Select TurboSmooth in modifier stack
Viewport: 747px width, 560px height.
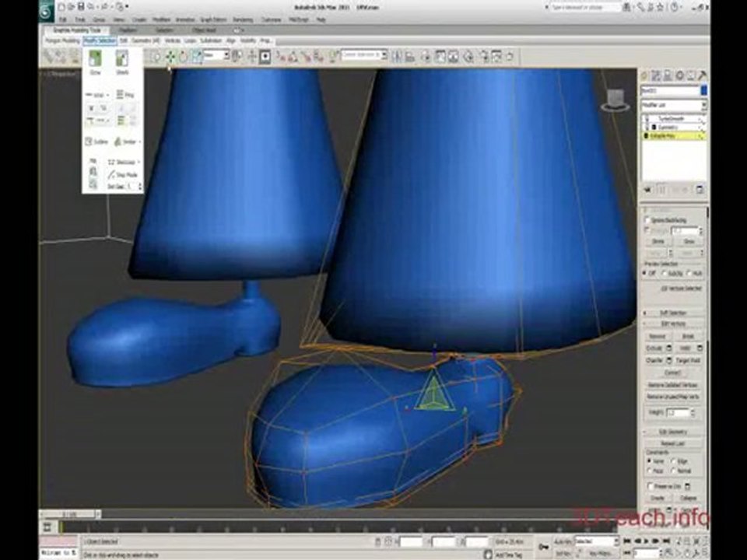[x=673, y=118]
